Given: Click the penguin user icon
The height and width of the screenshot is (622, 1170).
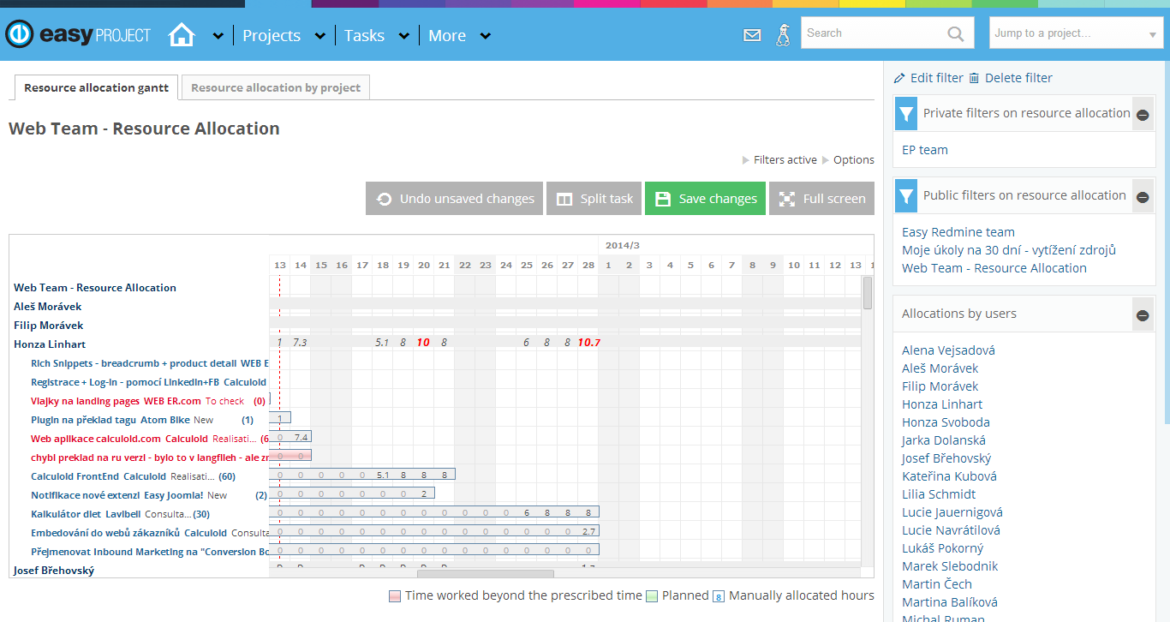Looking at the screenshot, I should point(782,35).
